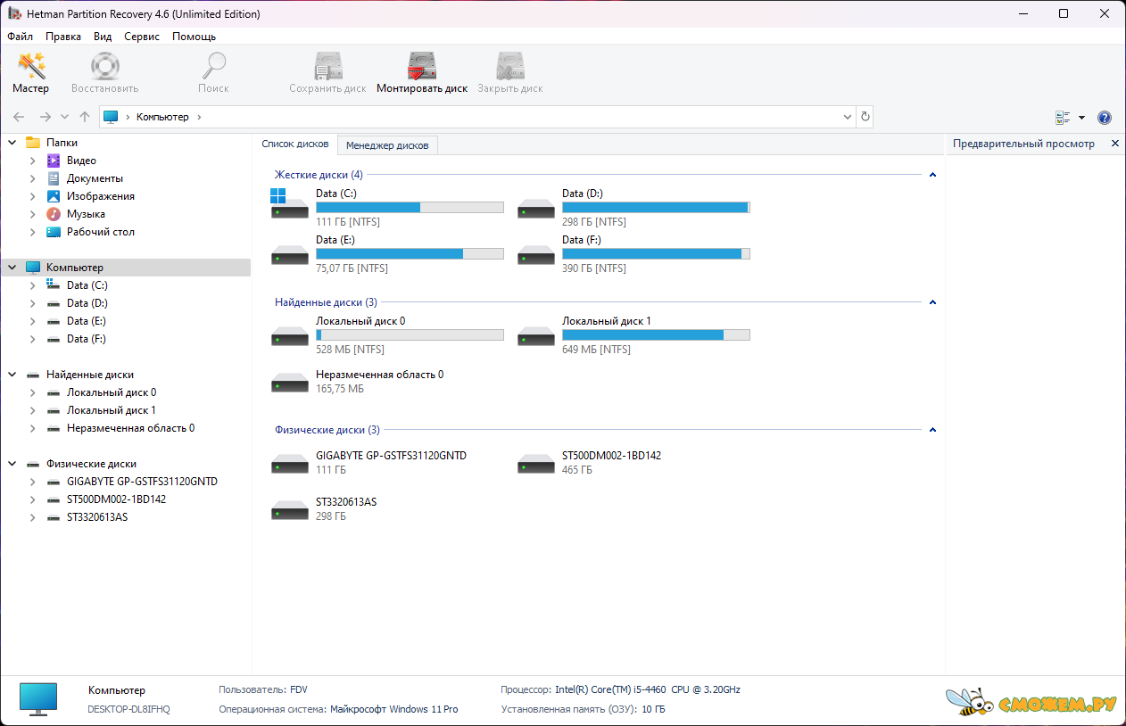Viewport: 1126px width, 726px height.
Task: Select GIGABYTE GP-GSTFS31120GNTD disk icon in list
Action: (x=289, y=464)
